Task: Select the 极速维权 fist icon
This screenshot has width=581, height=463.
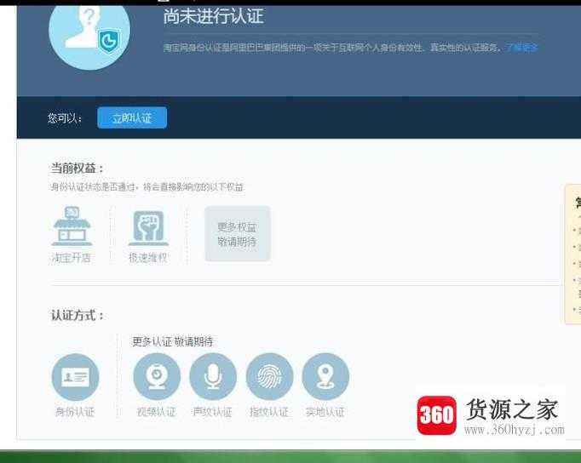Action: tap(148, 228)
